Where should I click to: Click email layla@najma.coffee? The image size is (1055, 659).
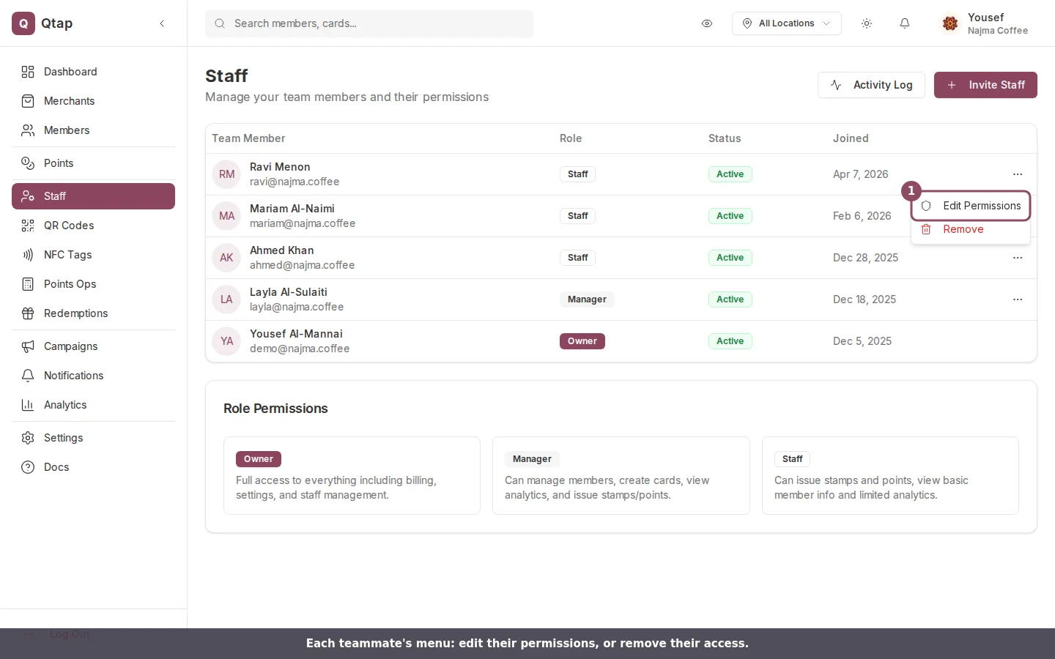click(297, 307)
